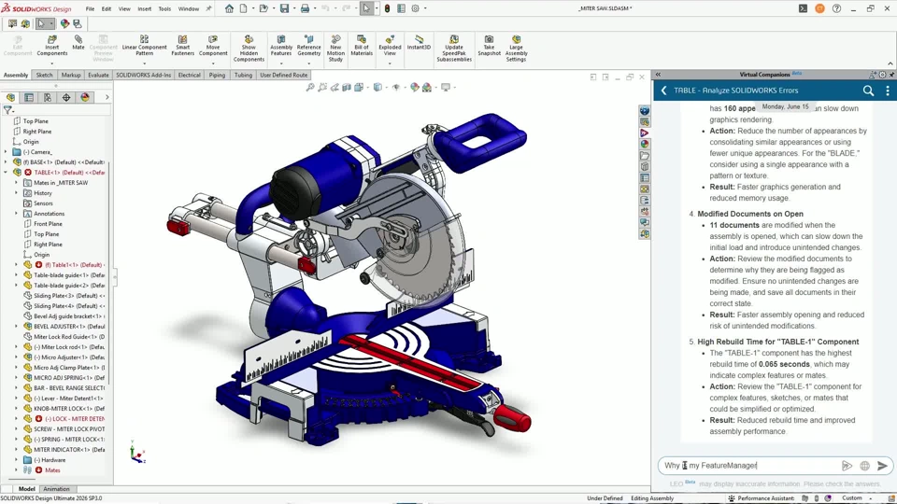The image size is (897, 504).
Task: Launch Smart Fasteners
Action: (182, 45)
